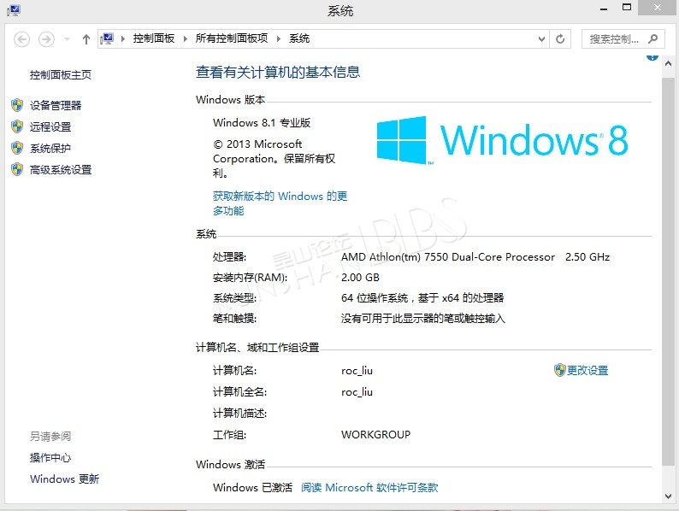The width and height of the screenshot is (679, 511).
Task: Open the recent locations dropdown arrow
Action: click(x=67, y=39)
